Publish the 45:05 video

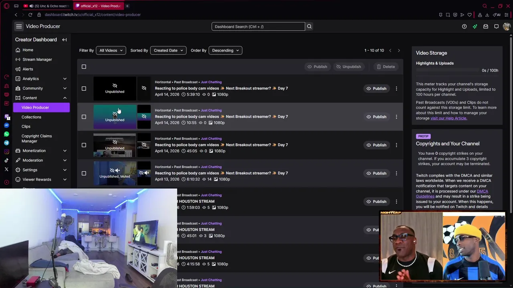point(376,145)
